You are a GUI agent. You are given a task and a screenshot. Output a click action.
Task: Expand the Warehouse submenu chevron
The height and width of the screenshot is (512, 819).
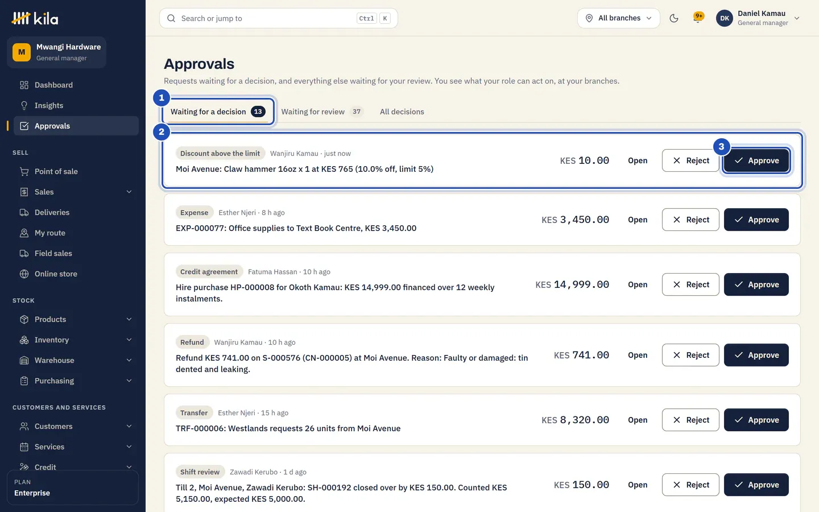129,360
